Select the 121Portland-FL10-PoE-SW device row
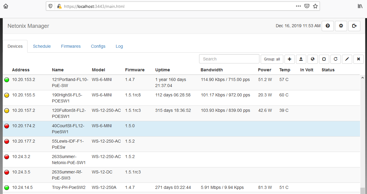The image size is (367, 194). coord(70,82)
